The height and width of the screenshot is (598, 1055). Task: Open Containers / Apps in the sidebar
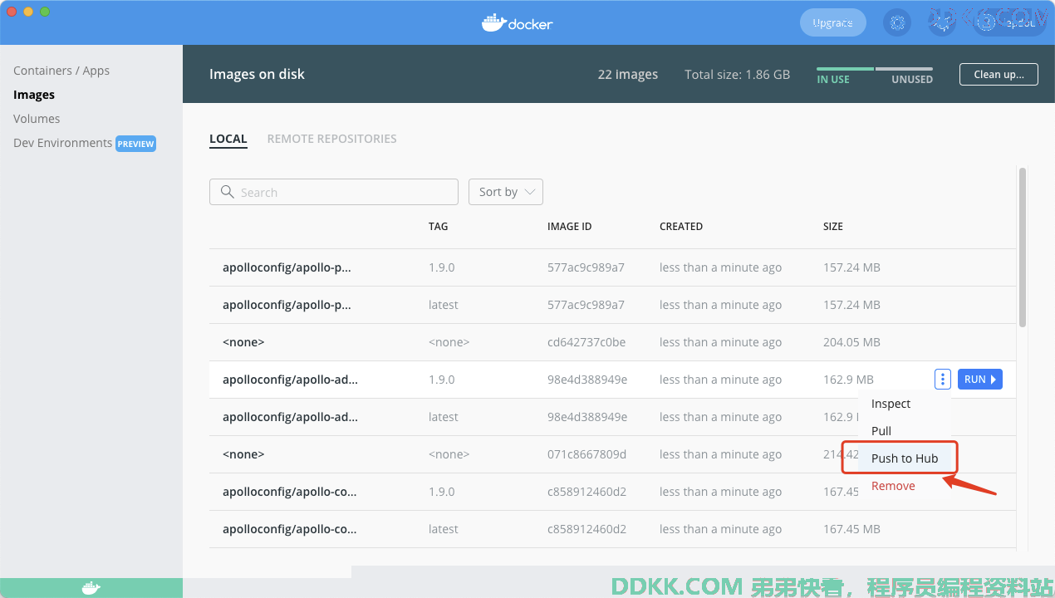61,71
